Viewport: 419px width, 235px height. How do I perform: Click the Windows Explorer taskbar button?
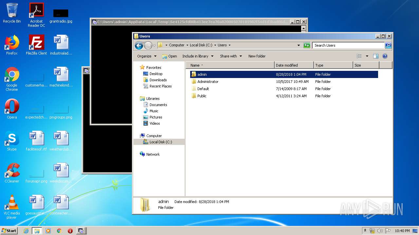37,231
